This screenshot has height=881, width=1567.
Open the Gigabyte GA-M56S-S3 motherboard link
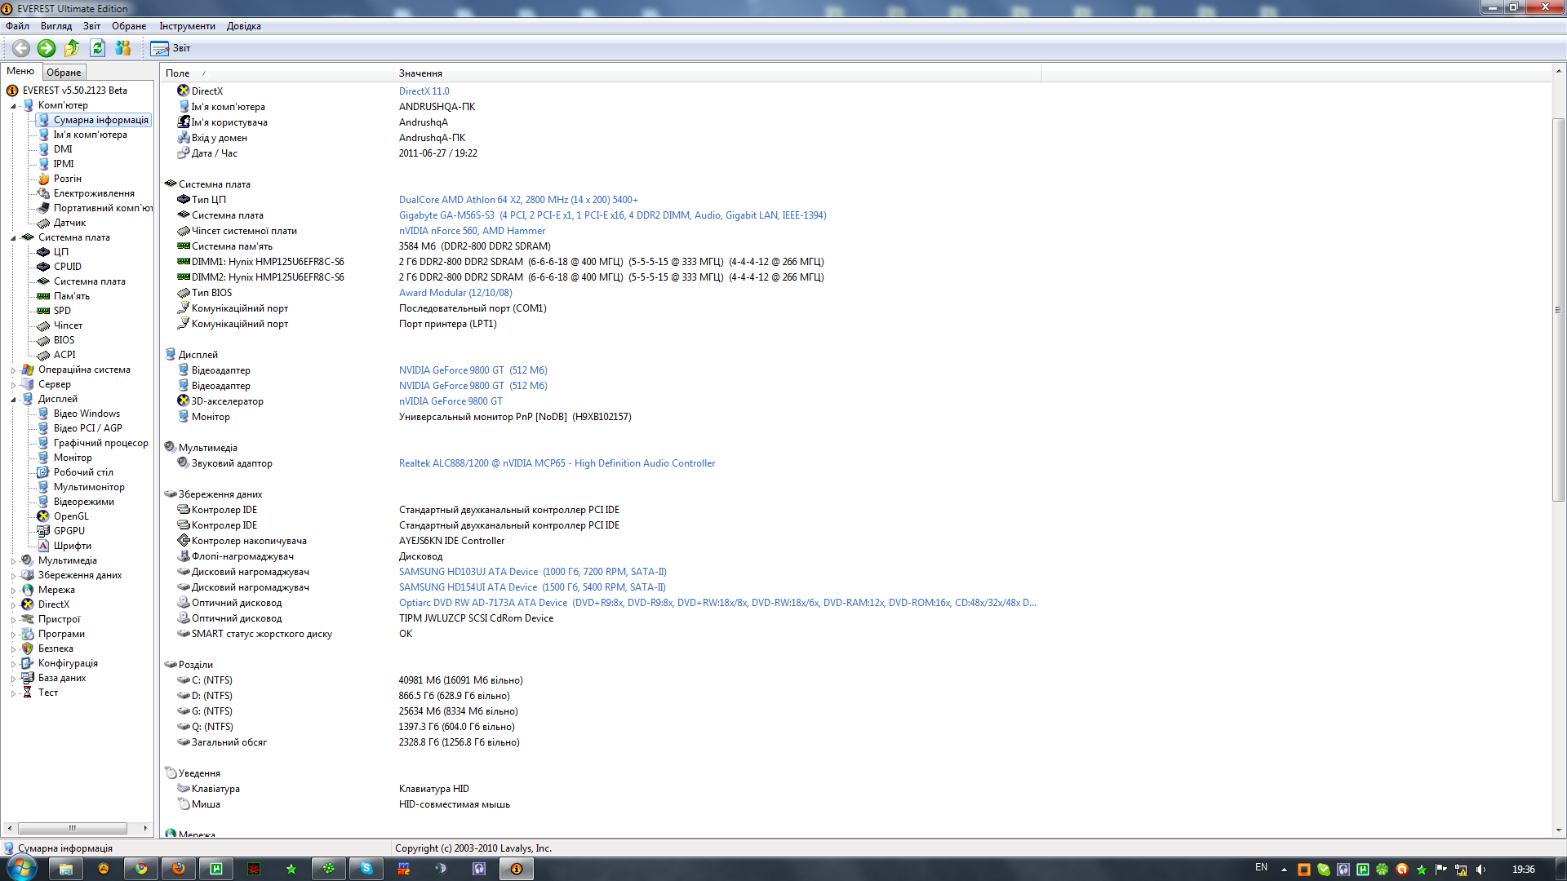click(x=612, y=215)
